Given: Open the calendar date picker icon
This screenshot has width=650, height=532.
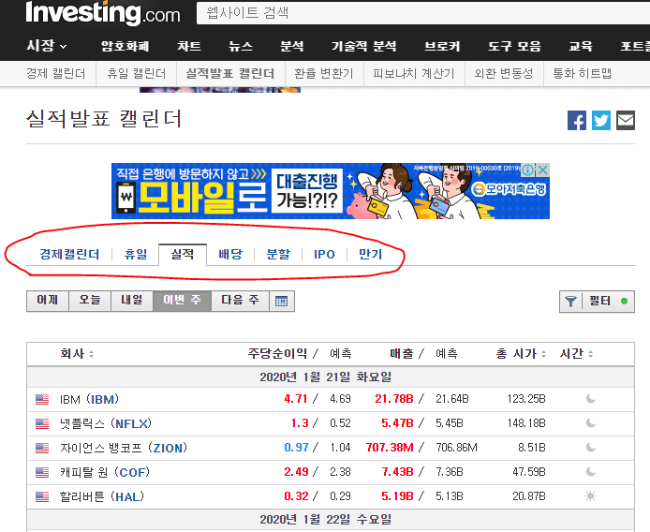Looking at the screenshot, I should [282, 301].
